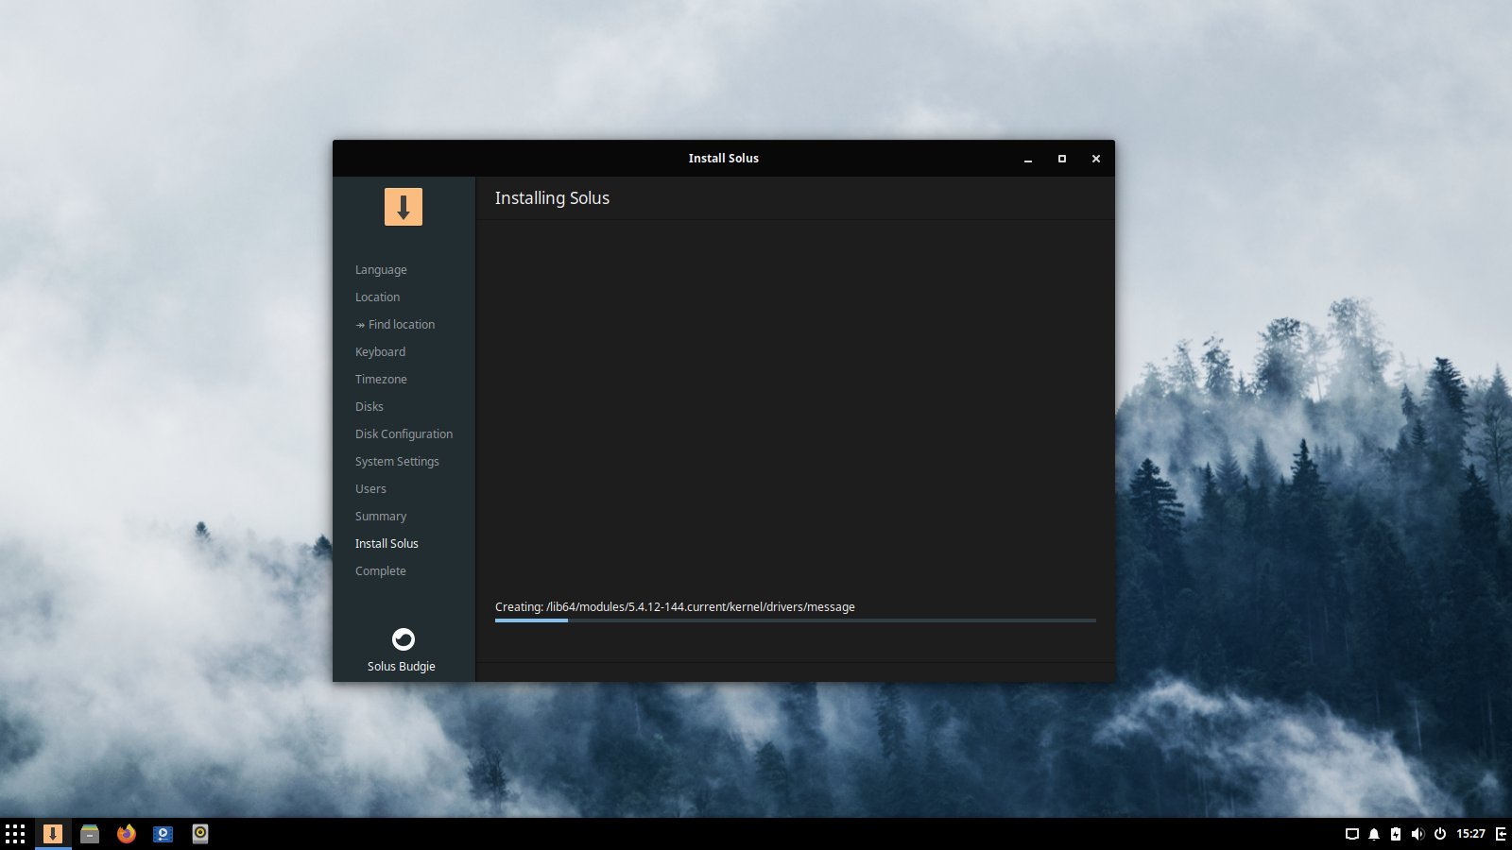
Task: Click the network display tray icon
Action: [x=1352, y=834]
